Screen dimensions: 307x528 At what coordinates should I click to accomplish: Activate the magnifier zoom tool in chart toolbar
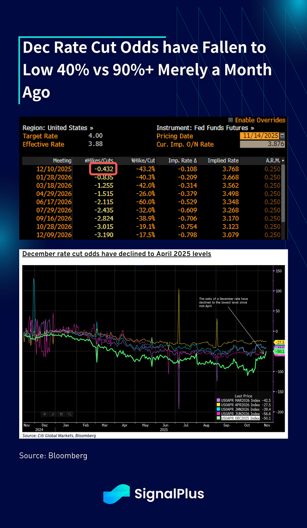coord(69,414)
